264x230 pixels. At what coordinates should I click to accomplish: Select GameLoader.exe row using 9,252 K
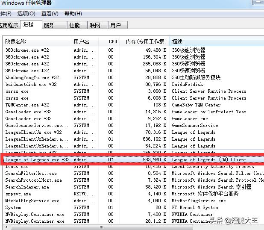134,118
